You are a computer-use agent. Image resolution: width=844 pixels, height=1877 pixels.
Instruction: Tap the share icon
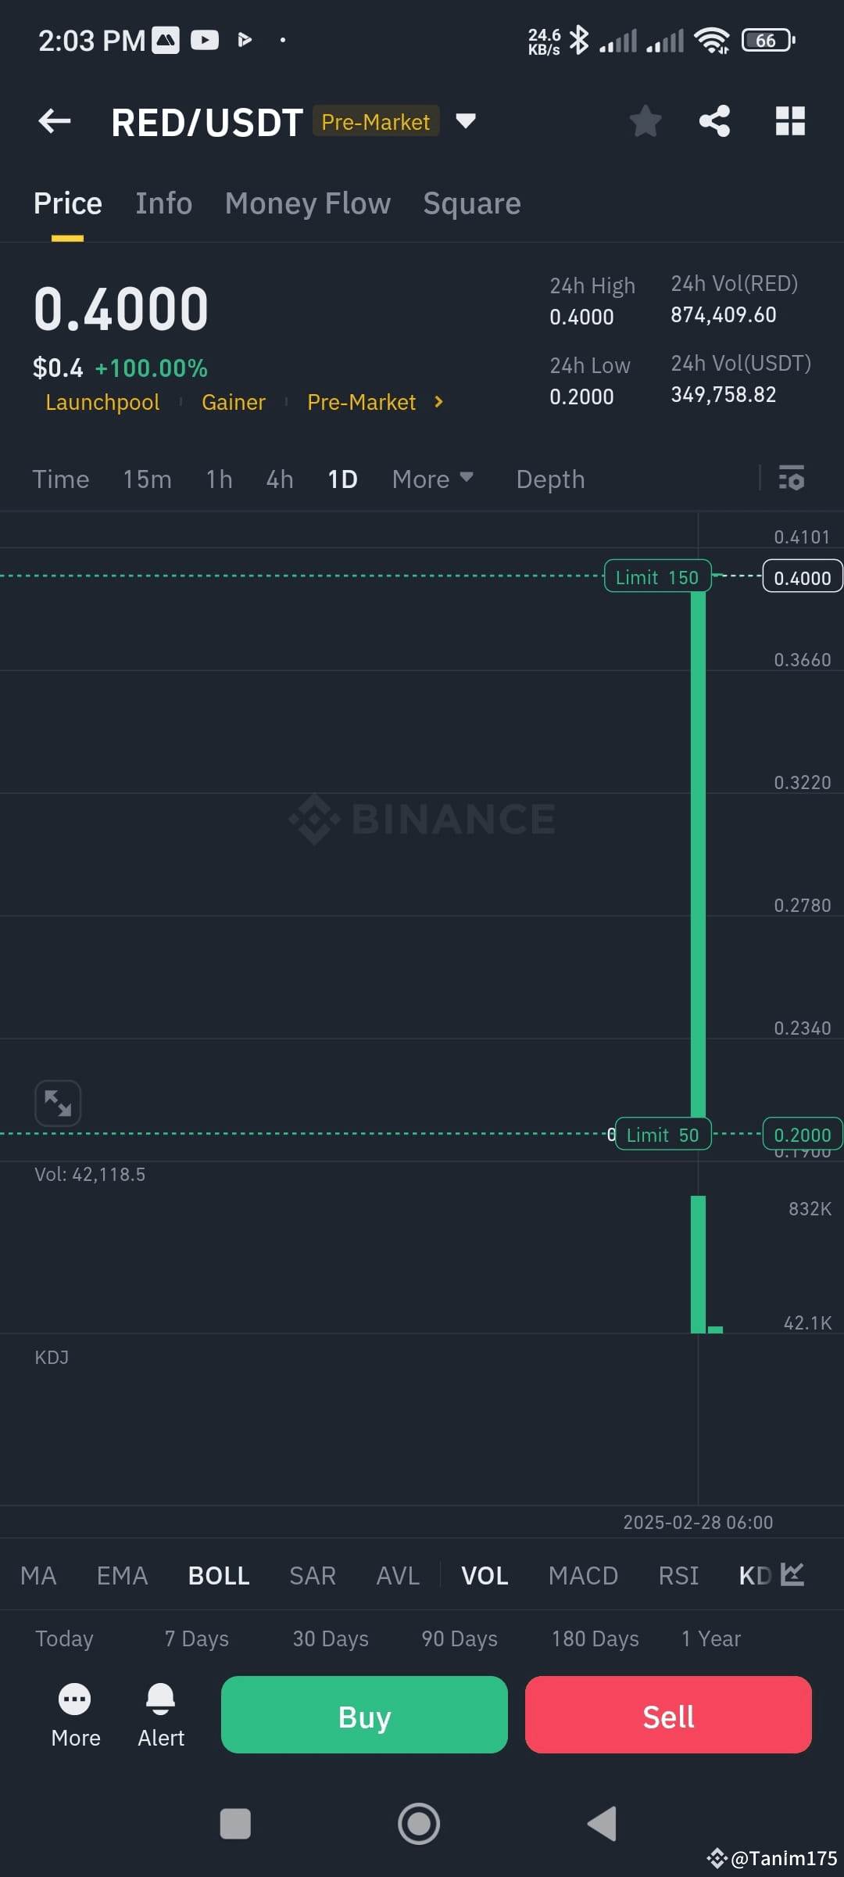pyautogui.click(x=714, y=121)
